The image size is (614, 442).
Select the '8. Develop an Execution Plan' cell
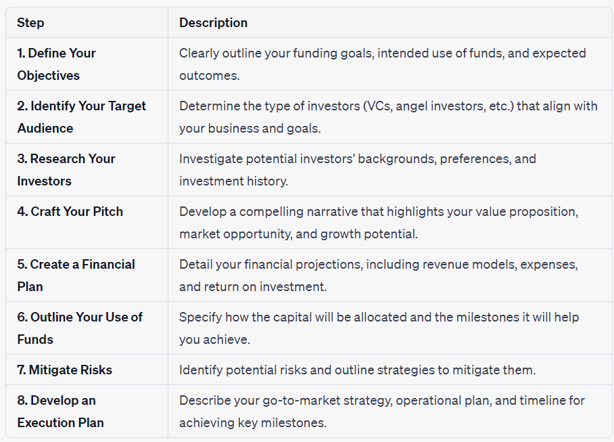coord(87,412)
